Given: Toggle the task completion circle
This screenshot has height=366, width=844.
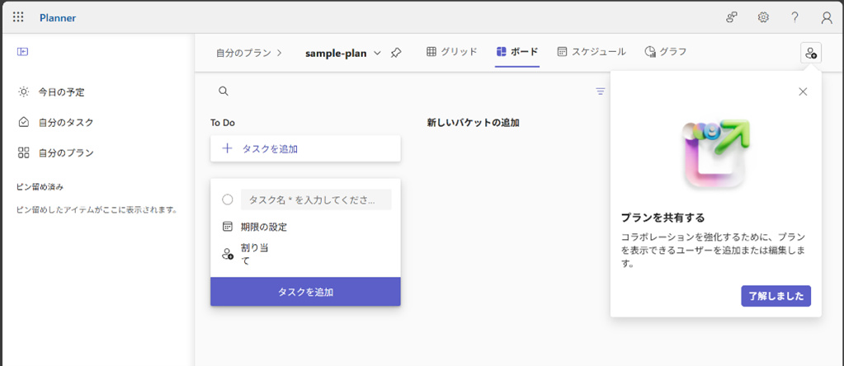Looking at the screenshot, I should click(x=228, y=199).
